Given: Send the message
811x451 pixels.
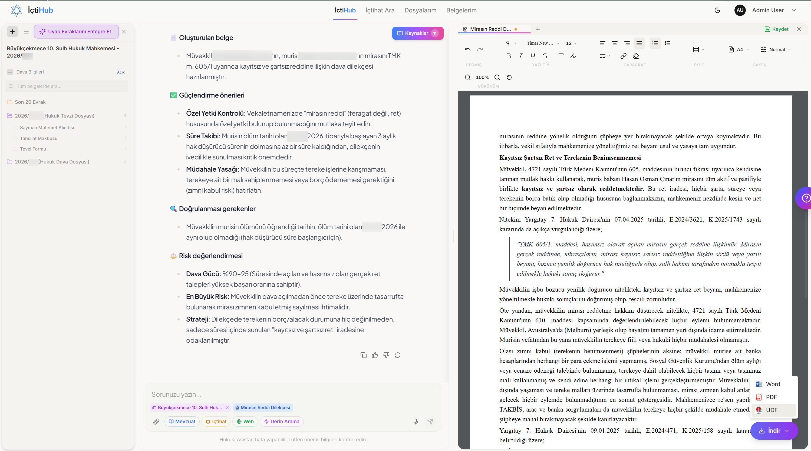Looking at the screenshot, I should click(x=430, y=422).
